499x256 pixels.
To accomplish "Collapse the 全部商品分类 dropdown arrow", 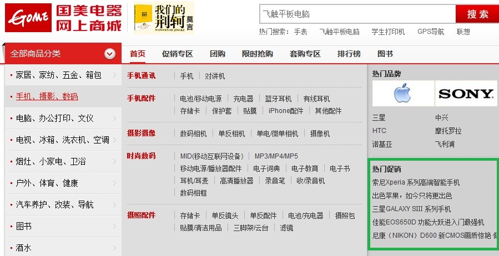I will pyautogui.click(x=110, y=54).
